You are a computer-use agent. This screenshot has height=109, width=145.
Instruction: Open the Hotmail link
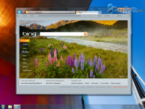36,16
